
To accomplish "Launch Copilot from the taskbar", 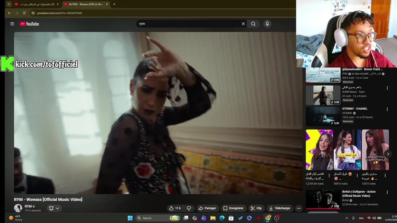I will pos(195,218).
